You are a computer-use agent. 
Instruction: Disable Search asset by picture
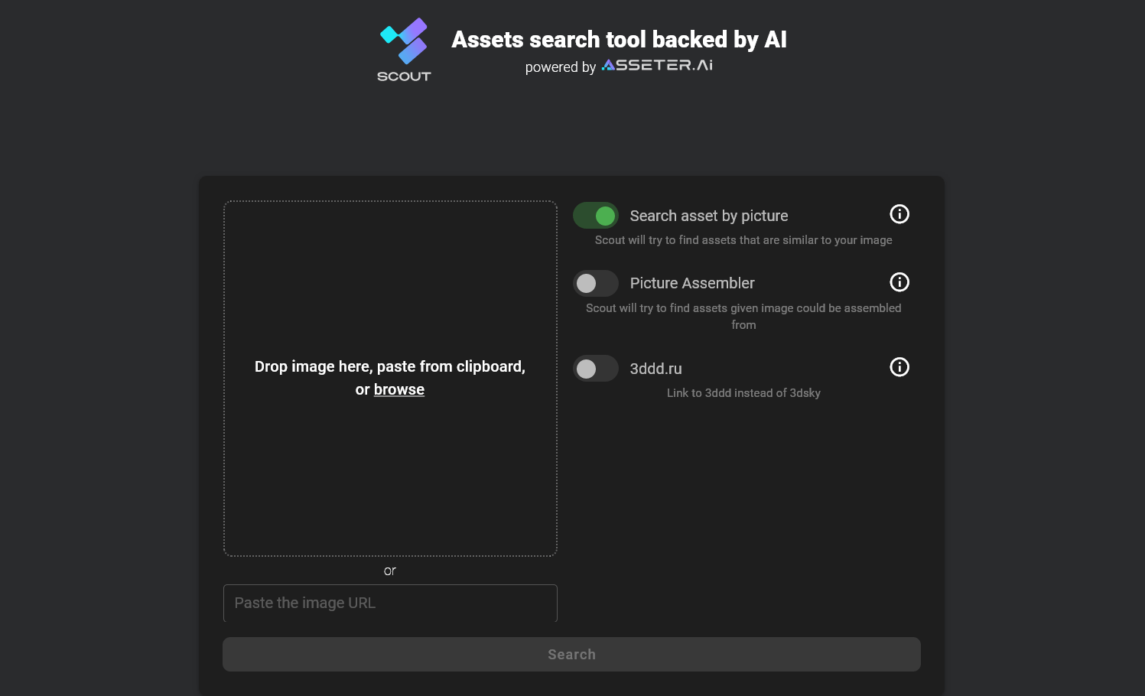pyautogui.click(x=596, y=215)
